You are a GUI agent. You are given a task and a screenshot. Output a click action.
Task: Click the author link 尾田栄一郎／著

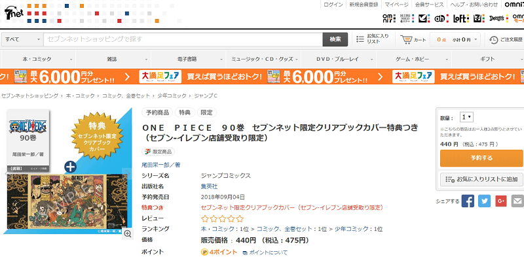(161, 165)
